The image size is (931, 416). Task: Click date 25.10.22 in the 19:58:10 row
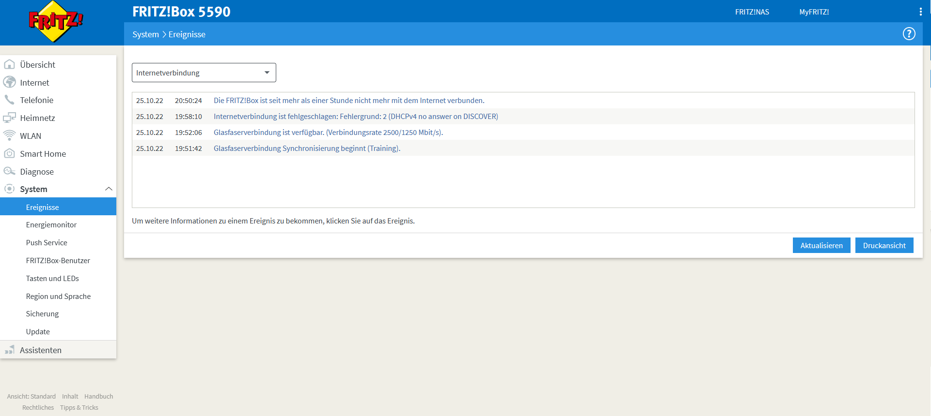pyautogui.click(x=149, y=117)
